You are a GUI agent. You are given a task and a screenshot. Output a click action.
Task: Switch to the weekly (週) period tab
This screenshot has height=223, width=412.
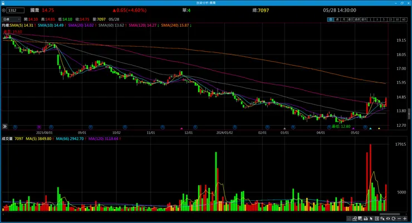[x=337, y=19]
